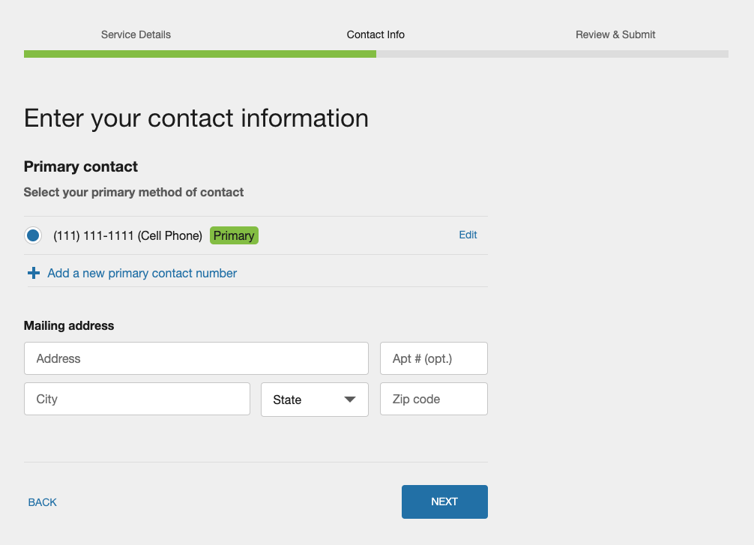This screenshot has height=545, width=754.
Task: Focus the Address input field
Action: (196, 358)
